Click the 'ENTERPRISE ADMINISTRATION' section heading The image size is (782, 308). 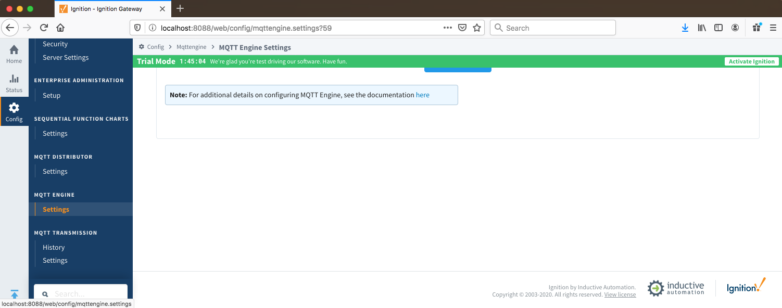(79, 81)
